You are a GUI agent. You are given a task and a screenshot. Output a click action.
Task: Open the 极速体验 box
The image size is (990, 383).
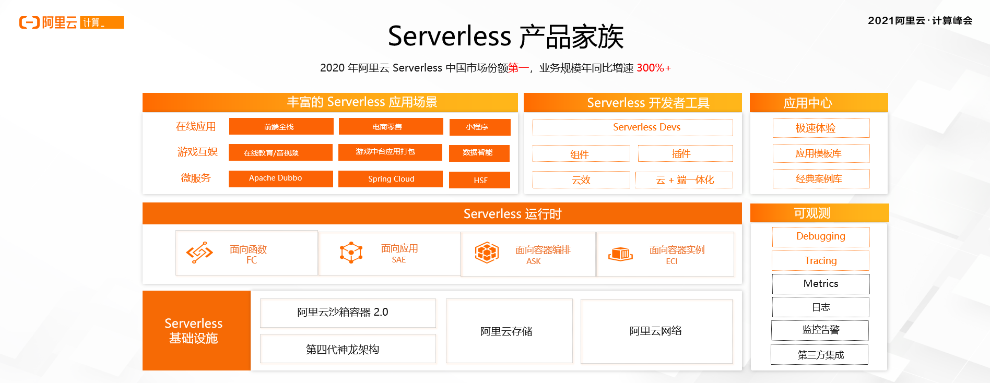tap(821, 128)
